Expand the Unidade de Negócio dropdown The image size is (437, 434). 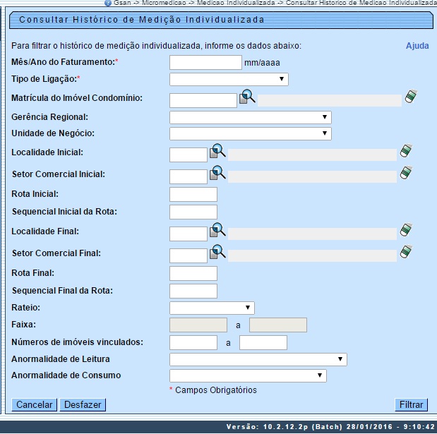(x=251, y=133)
